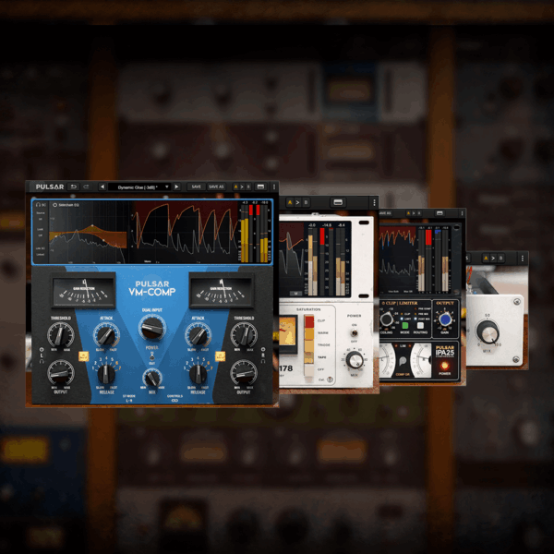Flip the VM-Comp Power toggle switch

[x=152, y=356]
